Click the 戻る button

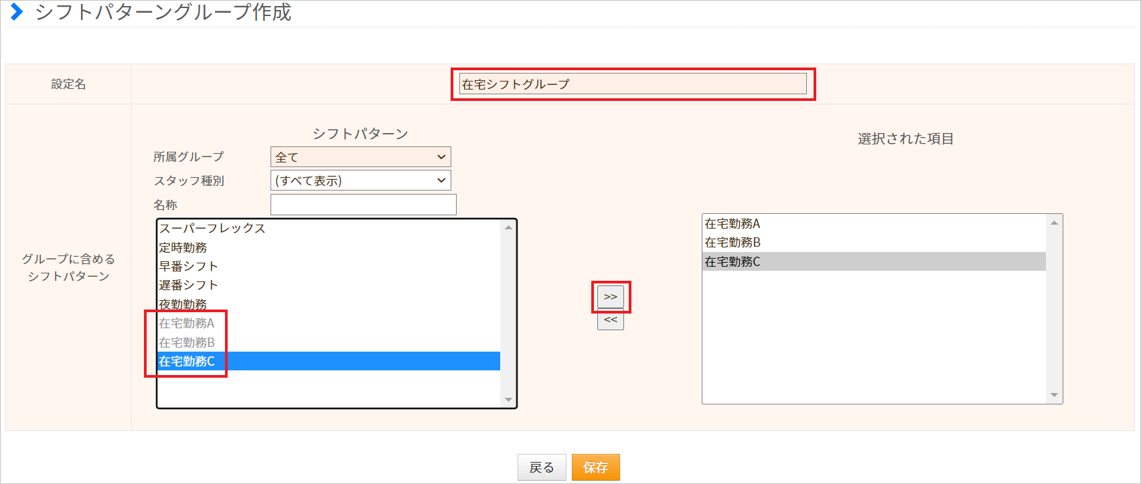pos(541,467)
